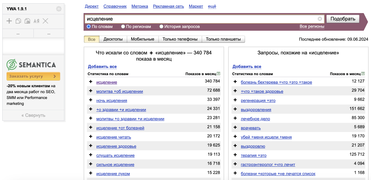
Task: Click 'Добавить все' in left table
Action: (102, 67)
